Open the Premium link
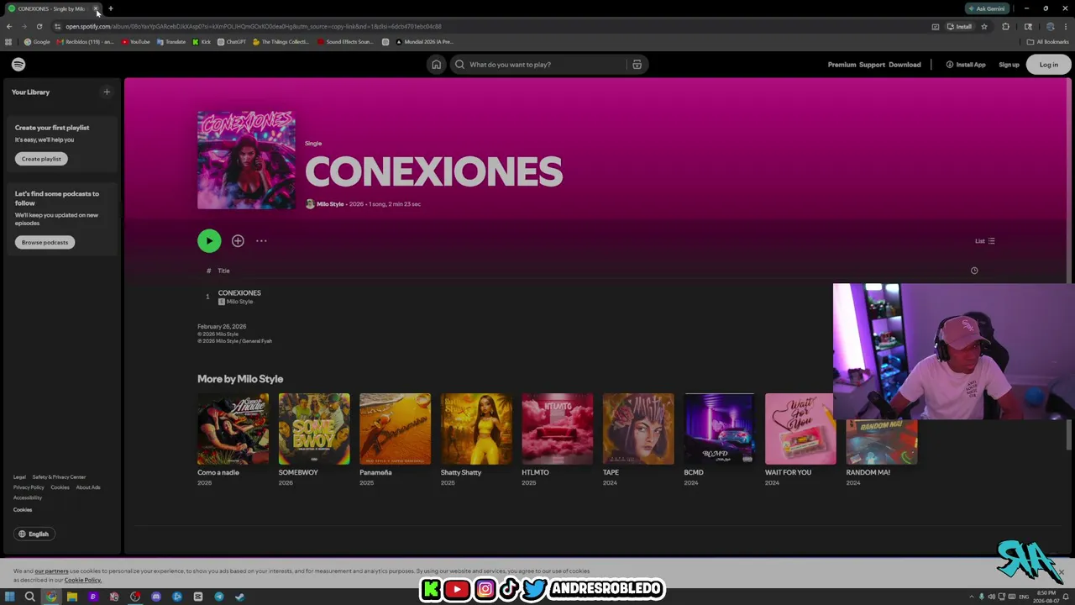1075x605 pixels. (x=842, y=65)
